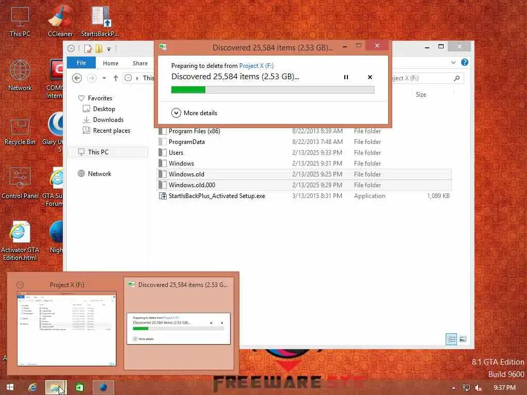The width and height of the screenshot is (527, 395).
Task: Select the Windows.old.000 folder
Action: click(305, 185)
